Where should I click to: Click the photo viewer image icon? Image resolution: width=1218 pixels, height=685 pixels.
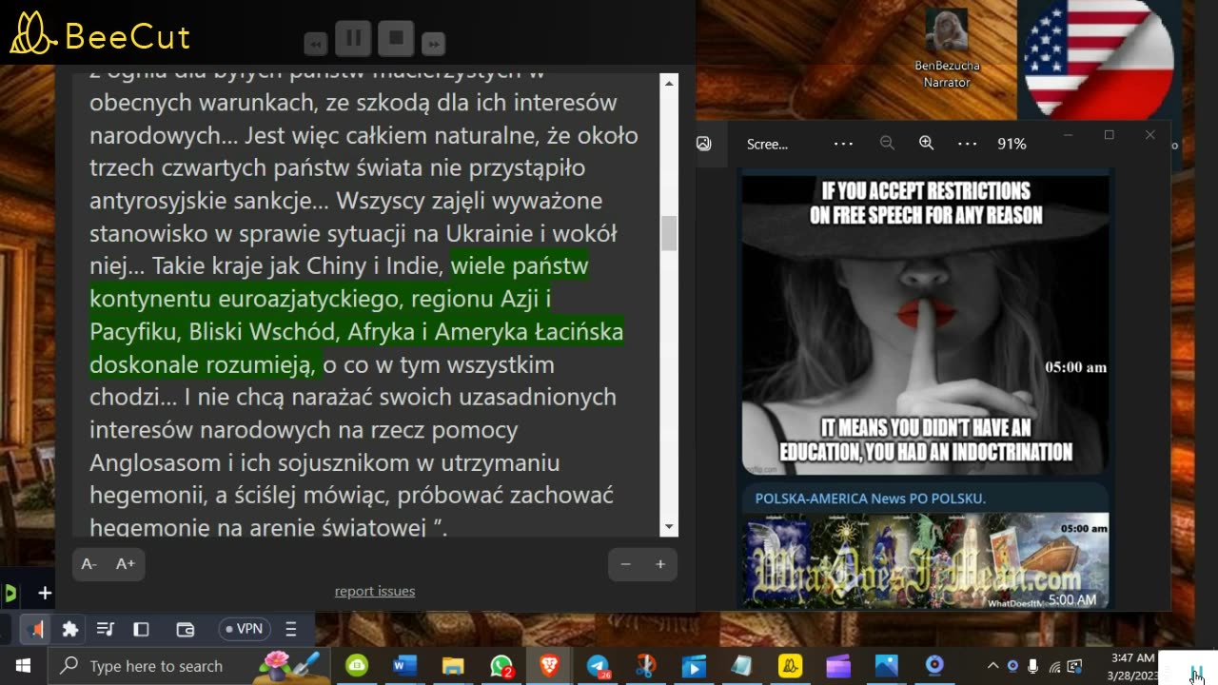pos(704,144)
